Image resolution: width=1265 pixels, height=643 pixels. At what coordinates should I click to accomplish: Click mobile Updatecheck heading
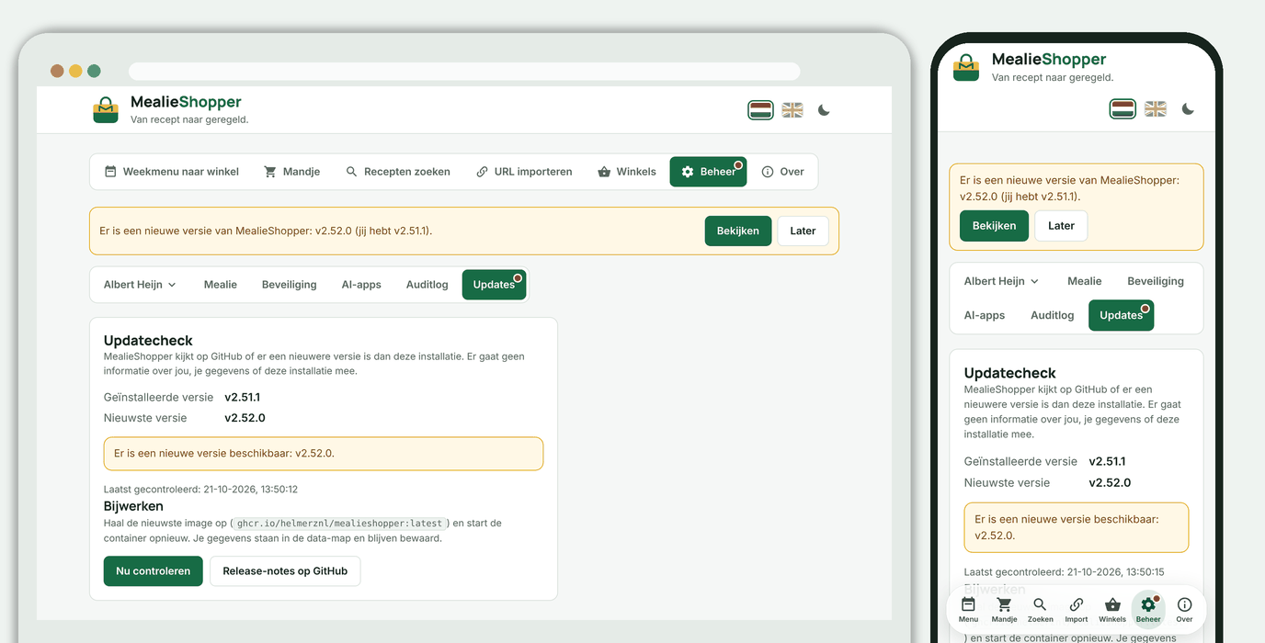(x=1009, y=373)
